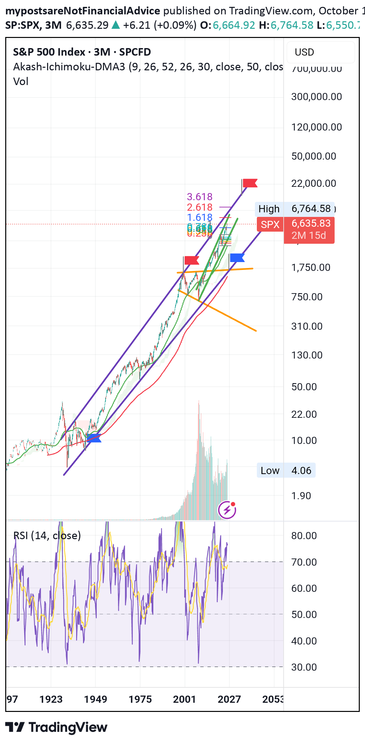Screen dimensions: 365x743
Task: Click the Low 4.06 label
Action: 286,470
